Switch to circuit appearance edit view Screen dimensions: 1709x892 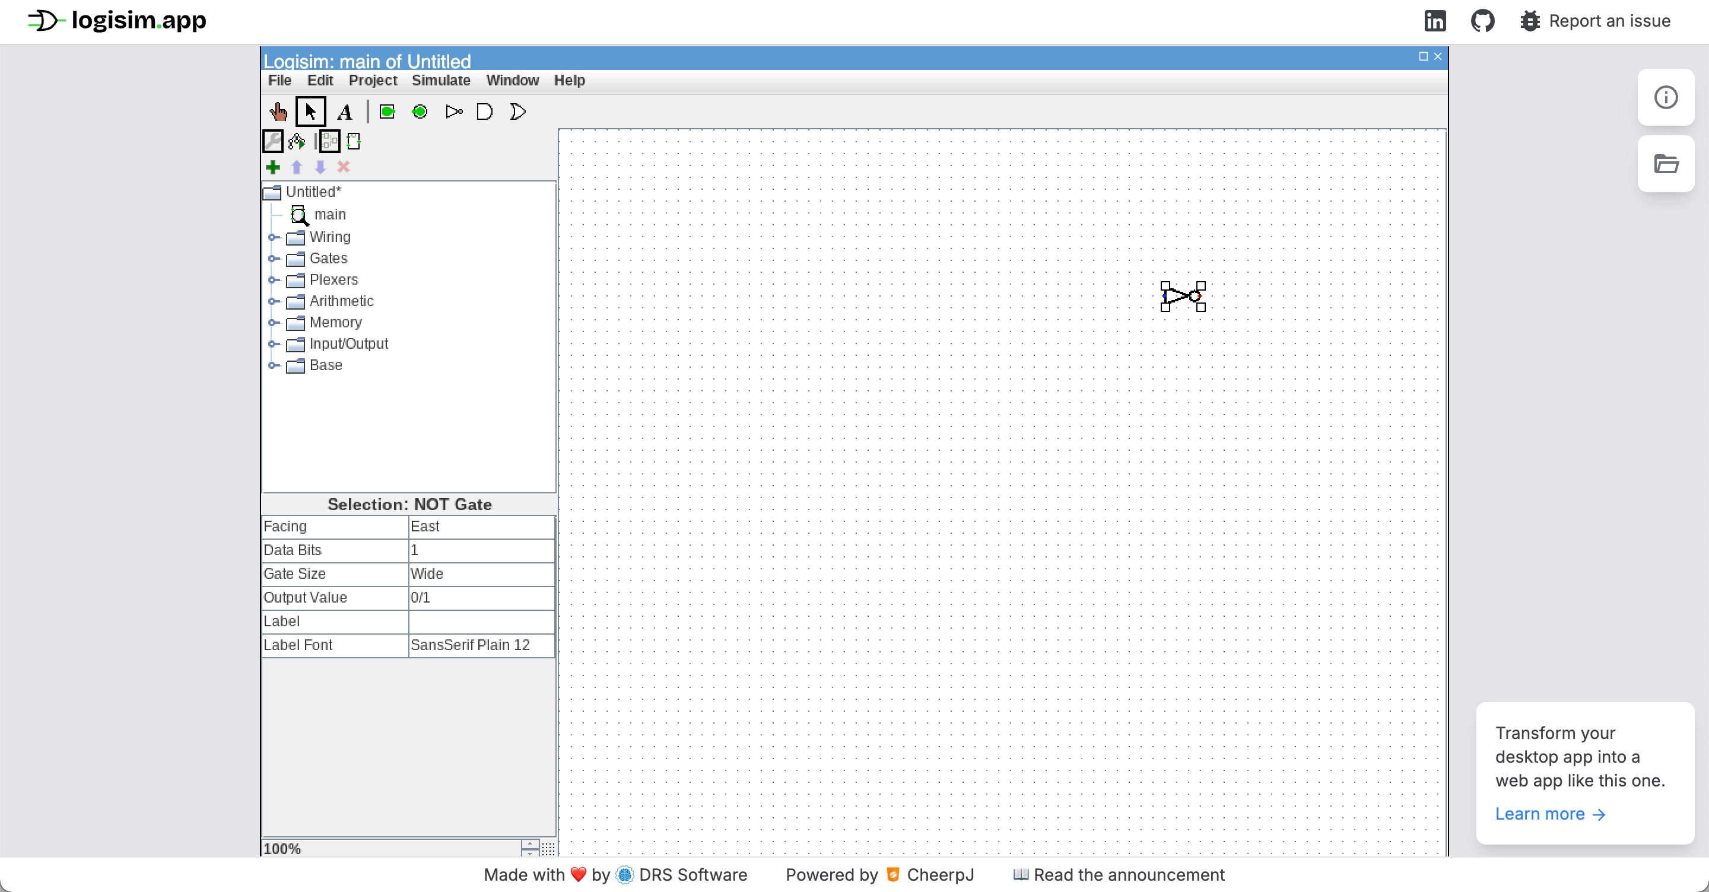point(354,141)
